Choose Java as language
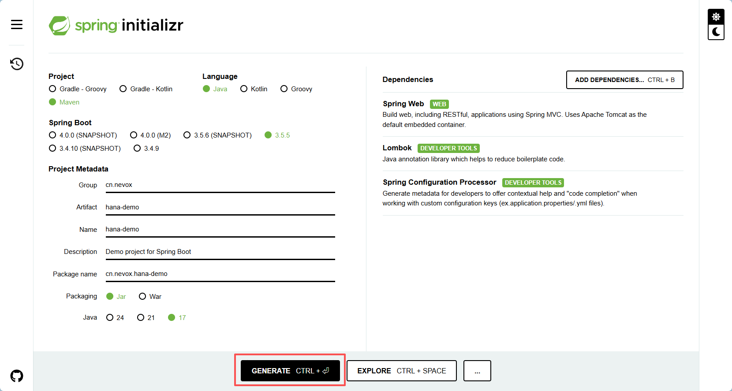This screenshot has width=732, height=391. [x=215, y=89]
